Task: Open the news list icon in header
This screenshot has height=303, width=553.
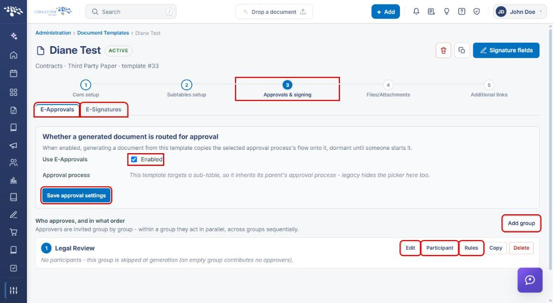Action: coord(431,12)
